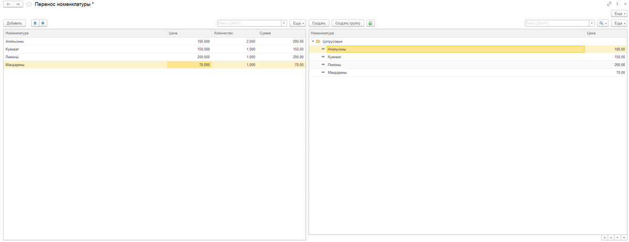Select the Апельсины row in left table
This screenshot has width=629, height=242.
(x=155, y=41)
